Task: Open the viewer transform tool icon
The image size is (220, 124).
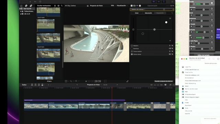Action: [x=66, y=81]
